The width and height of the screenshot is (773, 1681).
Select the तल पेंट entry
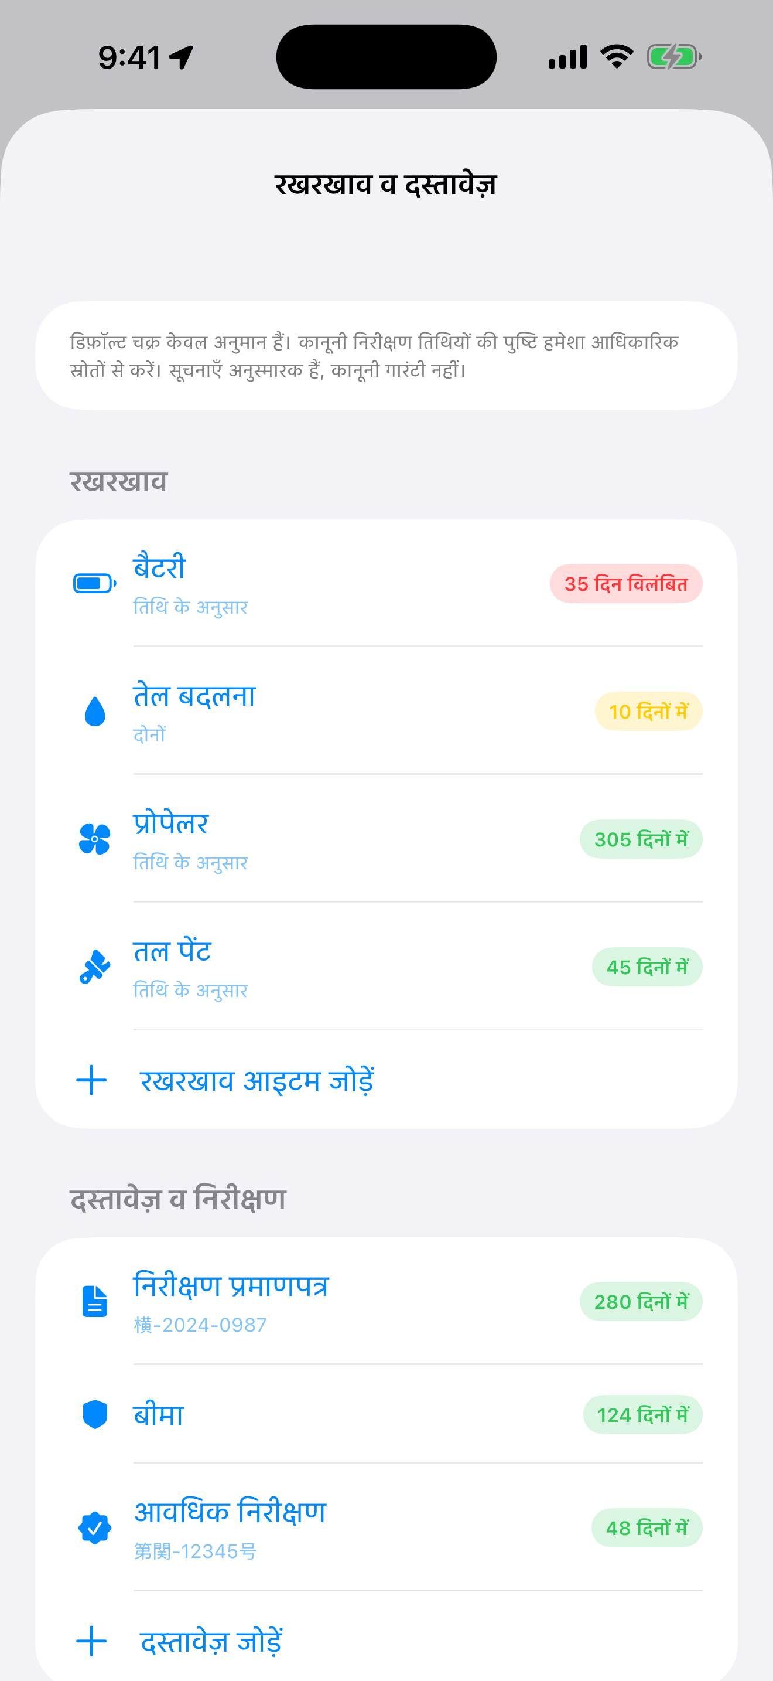click(386, 967)
